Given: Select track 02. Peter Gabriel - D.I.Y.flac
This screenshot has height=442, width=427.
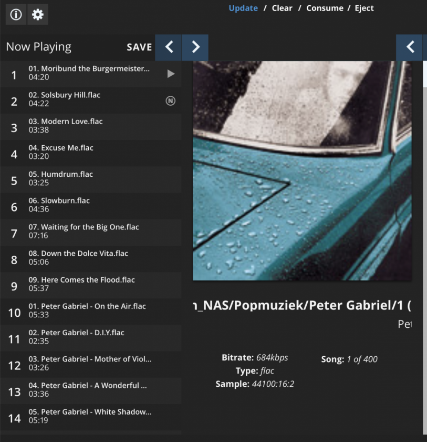Looking at the screenshot, I should [90, 338].
